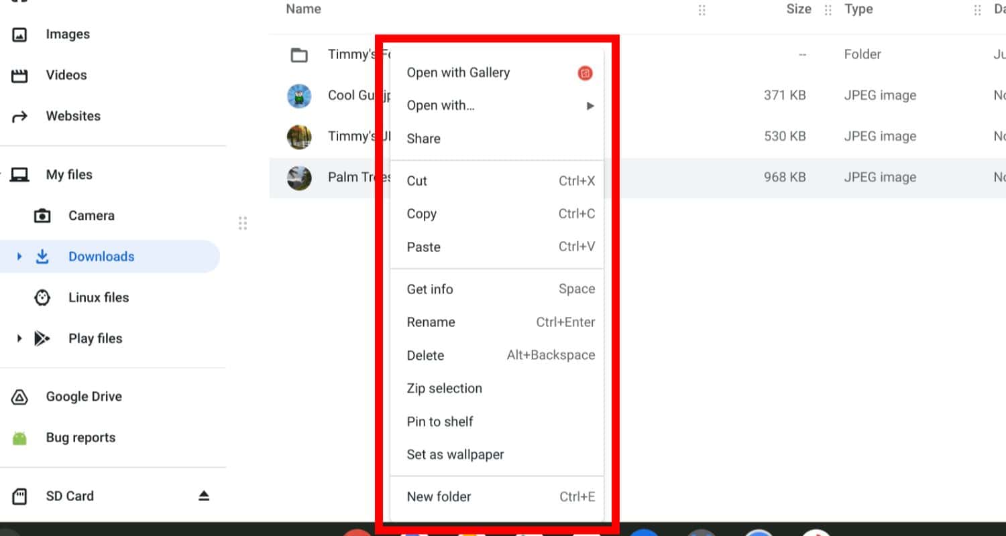
Task: Expand the Play files tree arrow
Action: point(19,338)
